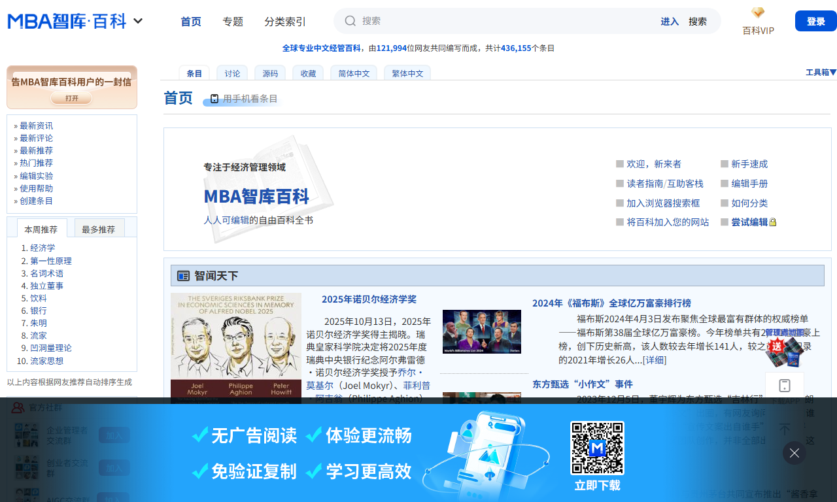Screen dimensions: 837x502
Task: Open 读者指南/互助客栈 link
Action: coord(665,184)
